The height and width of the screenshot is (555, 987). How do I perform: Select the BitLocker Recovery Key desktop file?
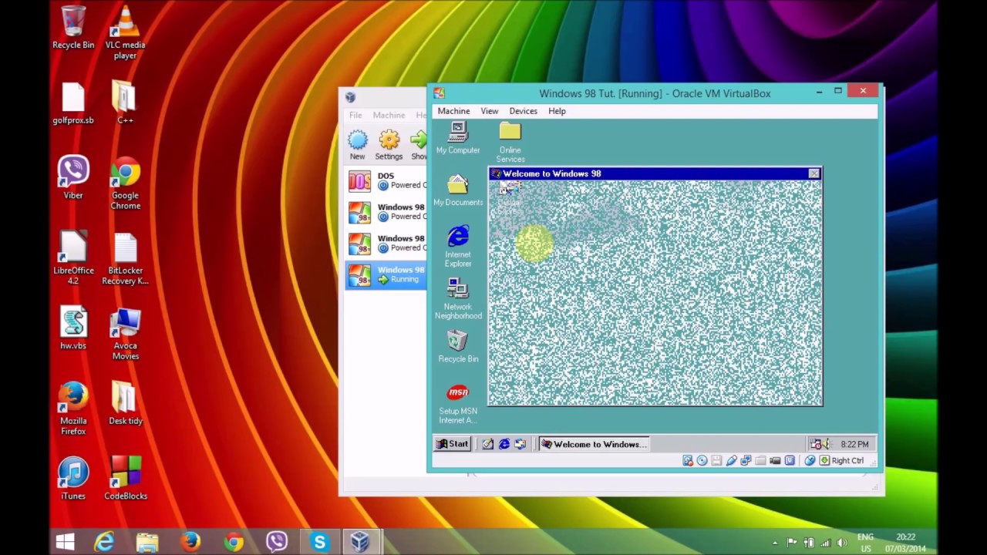pyautogui.click(x=125, y=258)
